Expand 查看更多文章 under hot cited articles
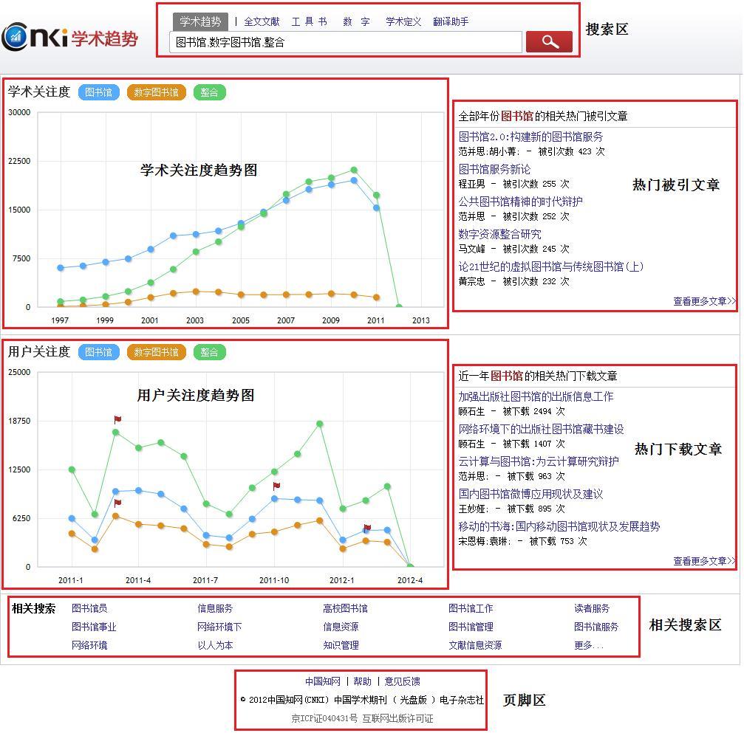 click(x=703, y=301)
